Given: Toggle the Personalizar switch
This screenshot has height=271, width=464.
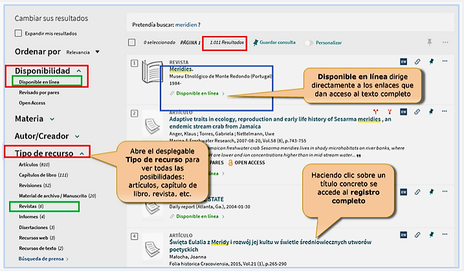Looking at the screenshot, I should [x=310, y=43].
